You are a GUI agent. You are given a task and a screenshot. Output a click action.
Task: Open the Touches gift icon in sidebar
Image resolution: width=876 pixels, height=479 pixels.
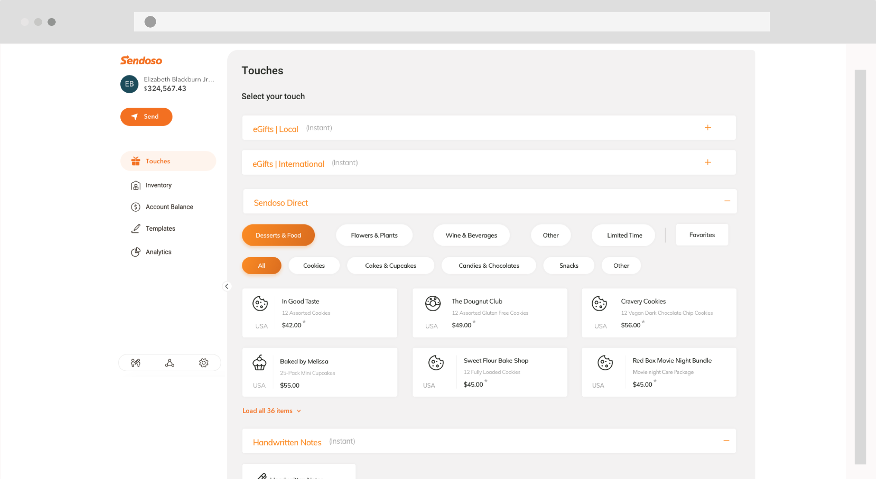[135, 161]
